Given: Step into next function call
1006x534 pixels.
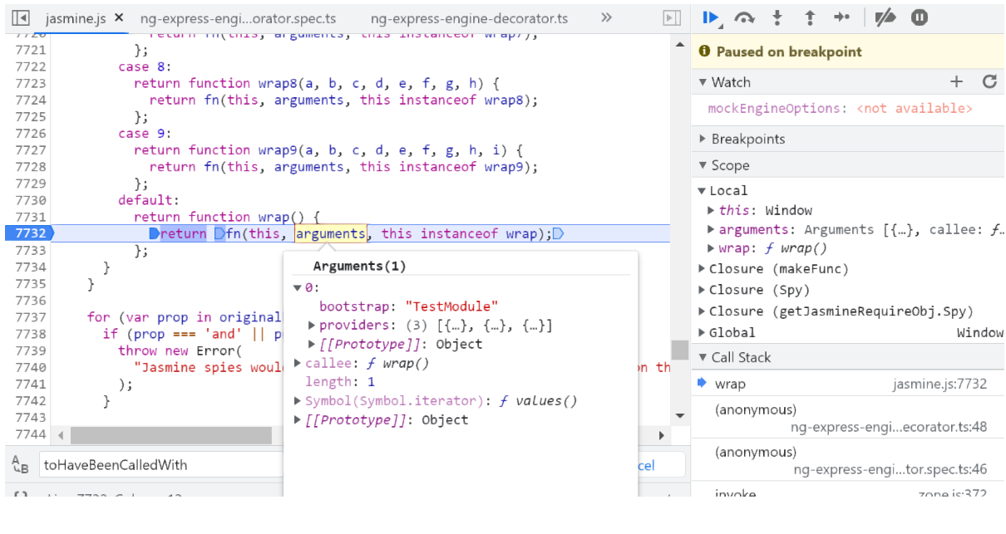Looking at the screenshot, I should pos(778,17).
